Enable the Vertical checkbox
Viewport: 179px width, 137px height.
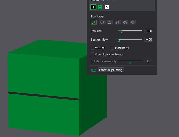(92, 48)
